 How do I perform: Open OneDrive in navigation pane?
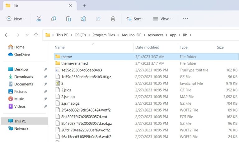click(x=19, y=54)
